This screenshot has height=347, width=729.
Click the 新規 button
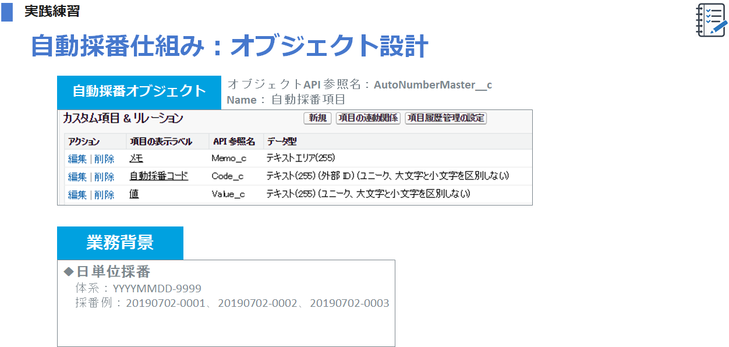pyautogui.click(x=317, y=118)
